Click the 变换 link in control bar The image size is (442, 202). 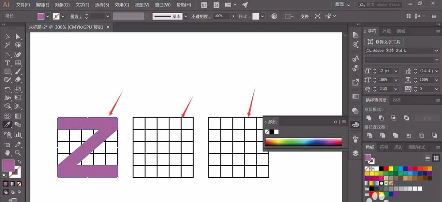pyautogui.click(x=305, y=16)
